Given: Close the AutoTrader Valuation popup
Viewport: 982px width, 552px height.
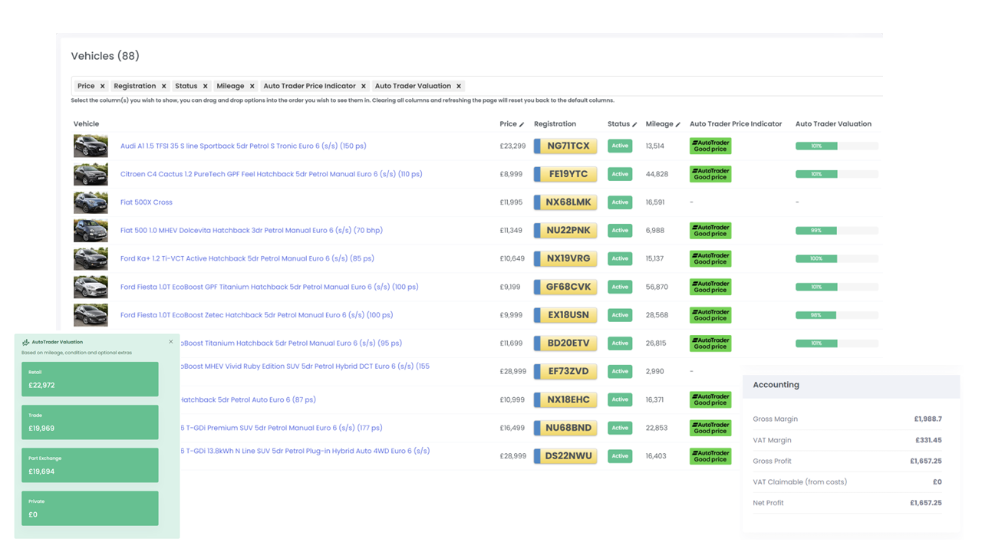Looking at the screenshot, I should pos(171,342).
